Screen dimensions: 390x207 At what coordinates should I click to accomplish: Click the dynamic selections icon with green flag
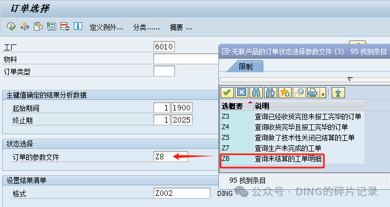point(52,27)
